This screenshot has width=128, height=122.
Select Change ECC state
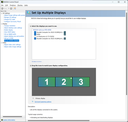click(10, 19)
